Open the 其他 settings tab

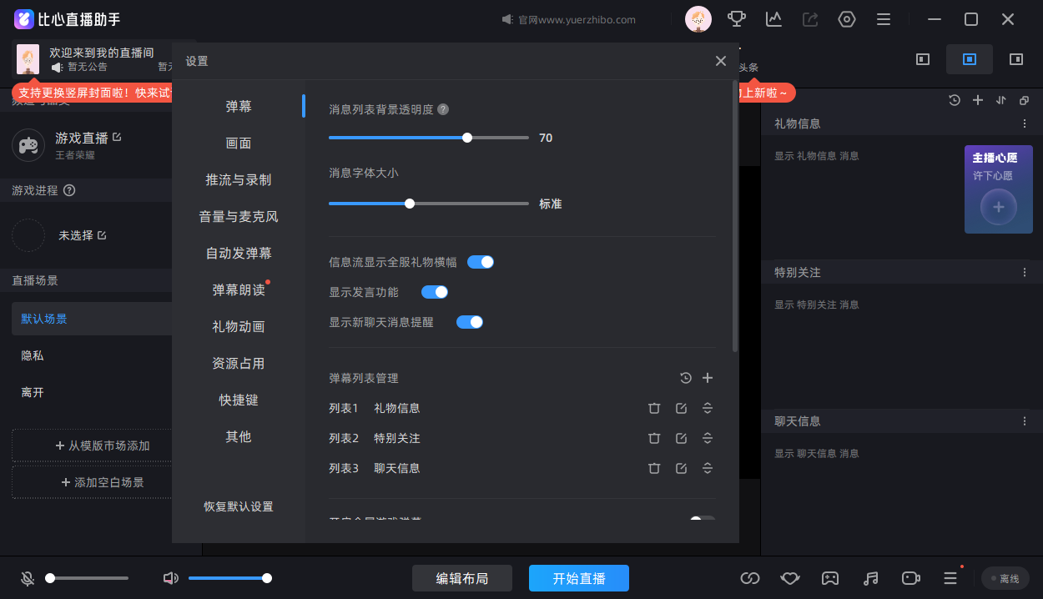tap(239, 437)
